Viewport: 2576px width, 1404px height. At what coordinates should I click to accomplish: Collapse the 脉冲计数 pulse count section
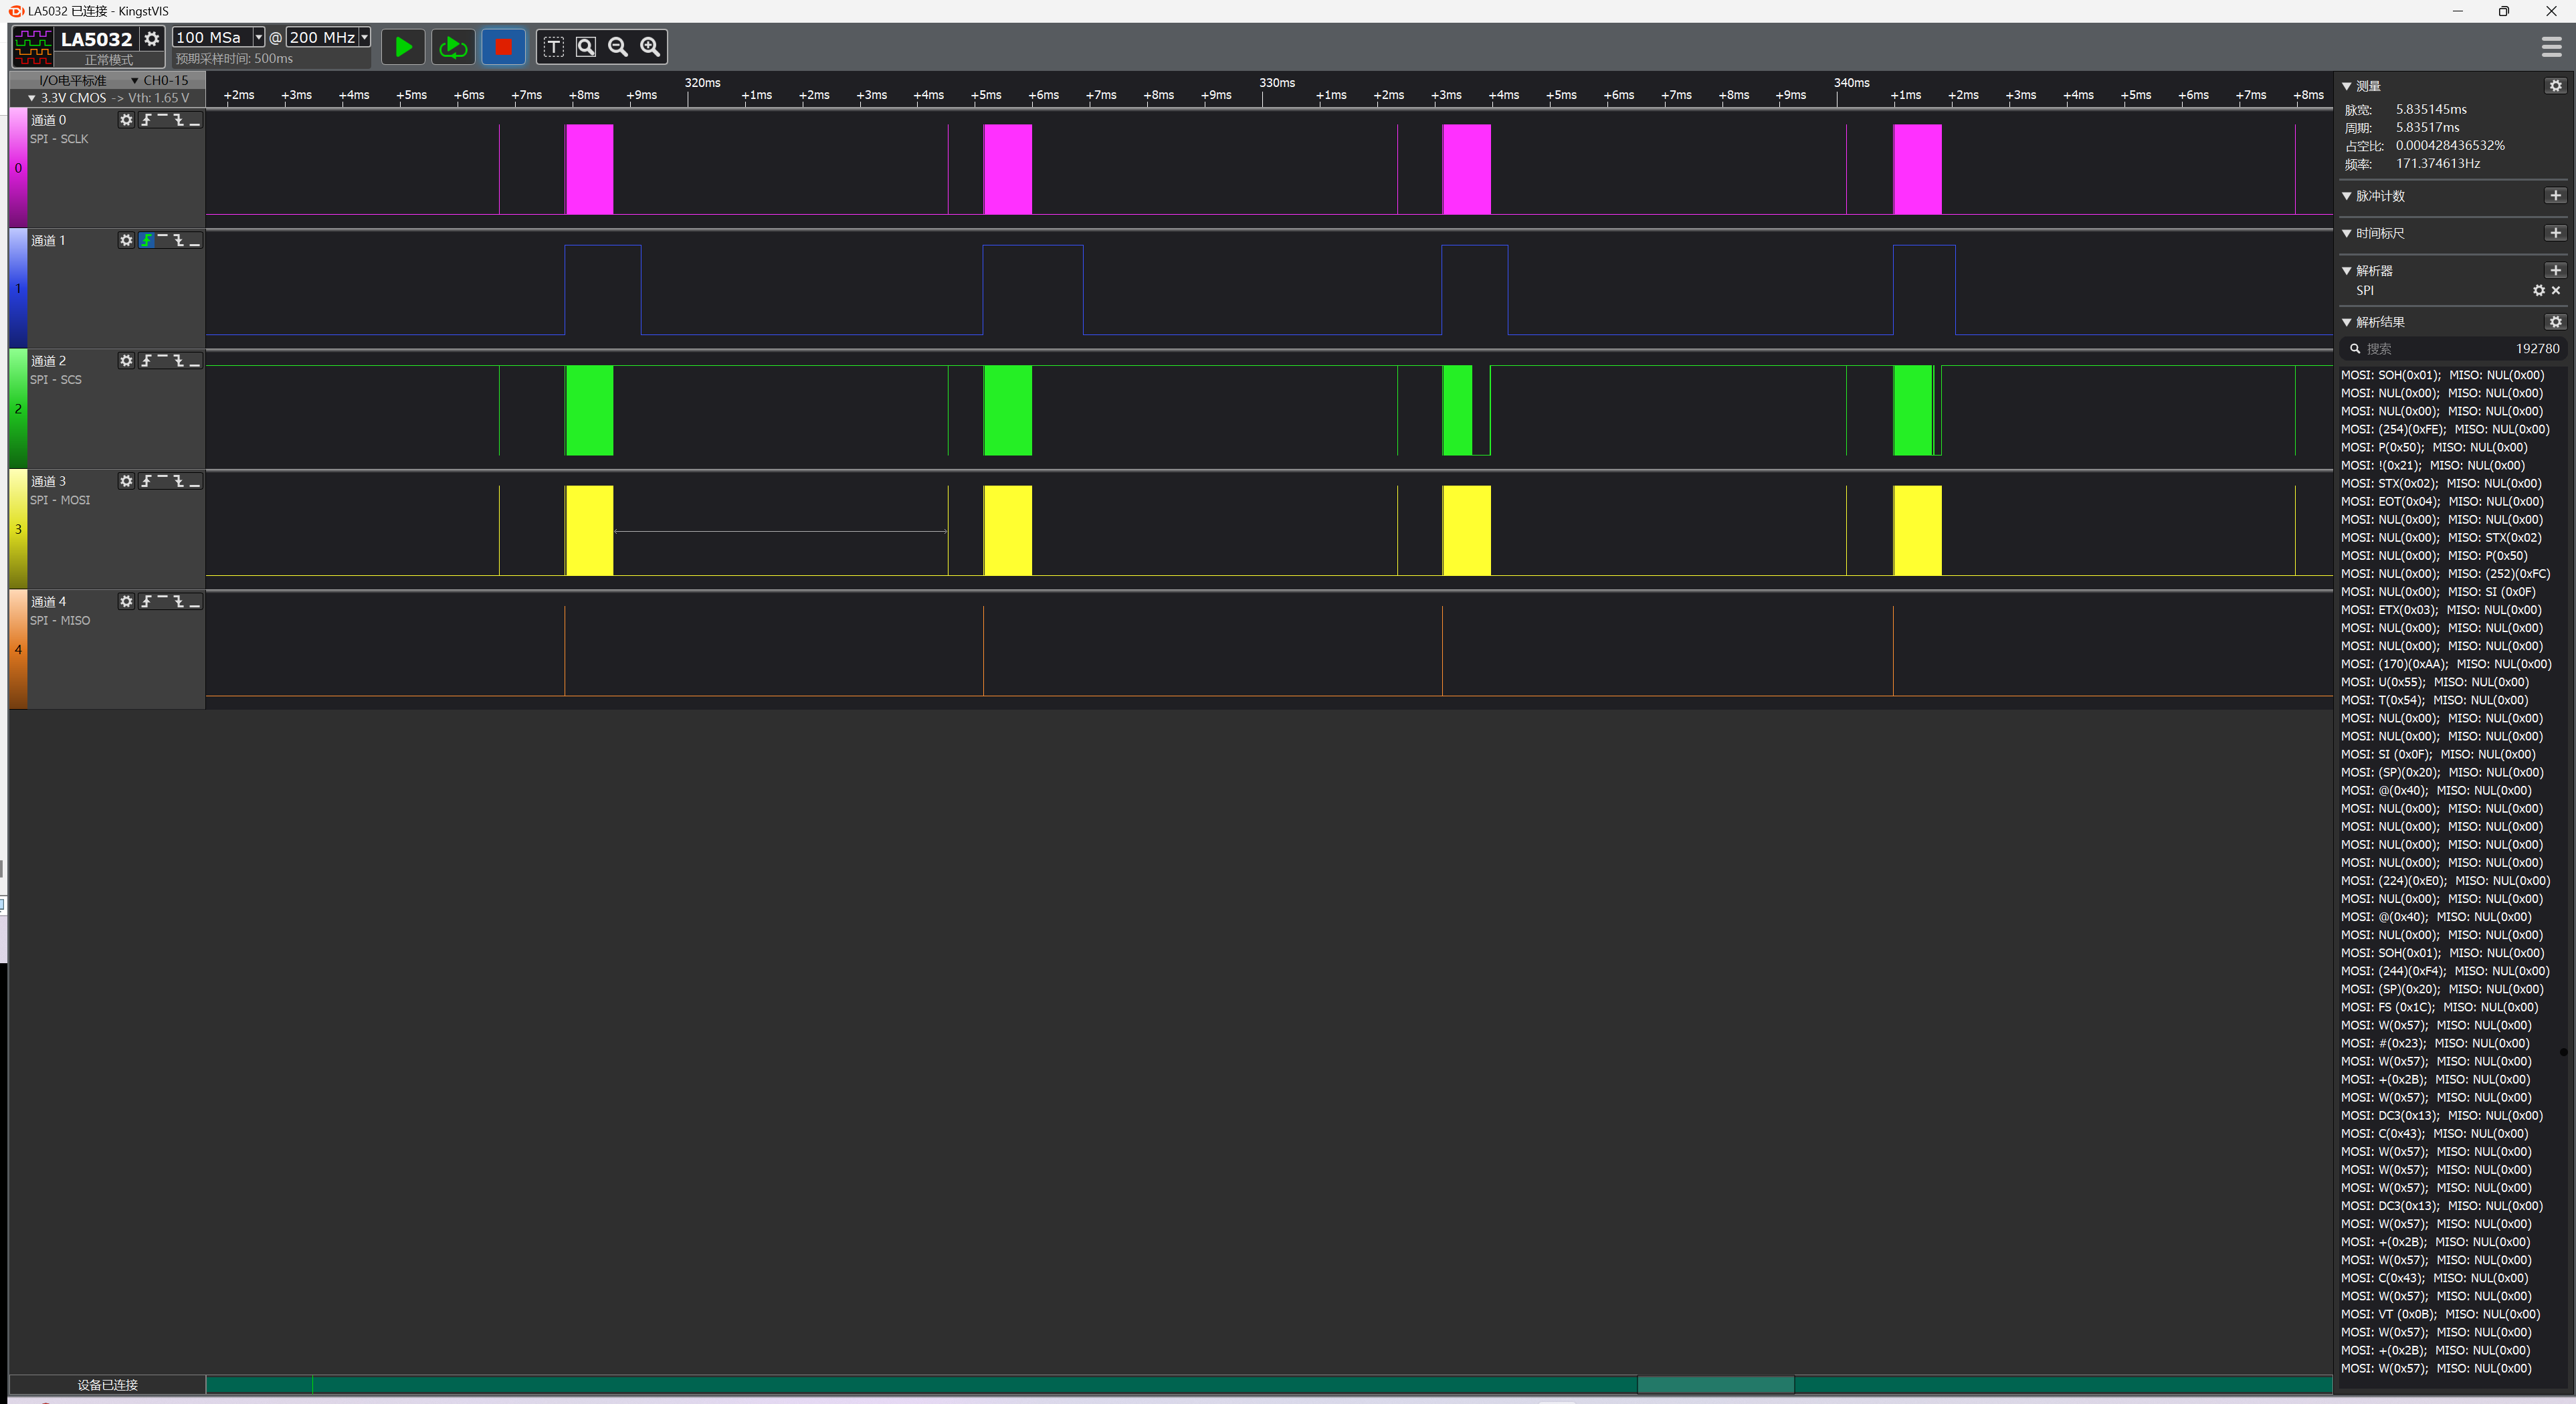[x=2346, y=196]
